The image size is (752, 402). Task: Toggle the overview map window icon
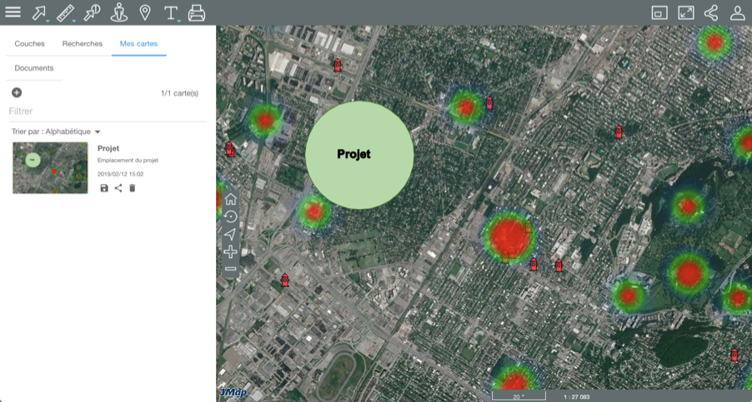[659, 12]
